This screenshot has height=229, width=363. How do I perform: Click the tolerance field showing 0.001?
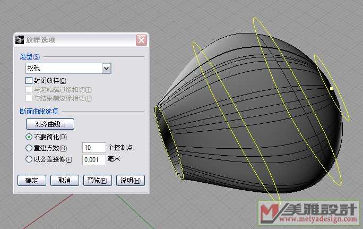[93, 159]
